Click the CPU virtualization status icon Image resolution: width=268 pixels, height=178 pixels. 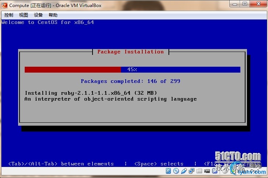tap(215, 171)
